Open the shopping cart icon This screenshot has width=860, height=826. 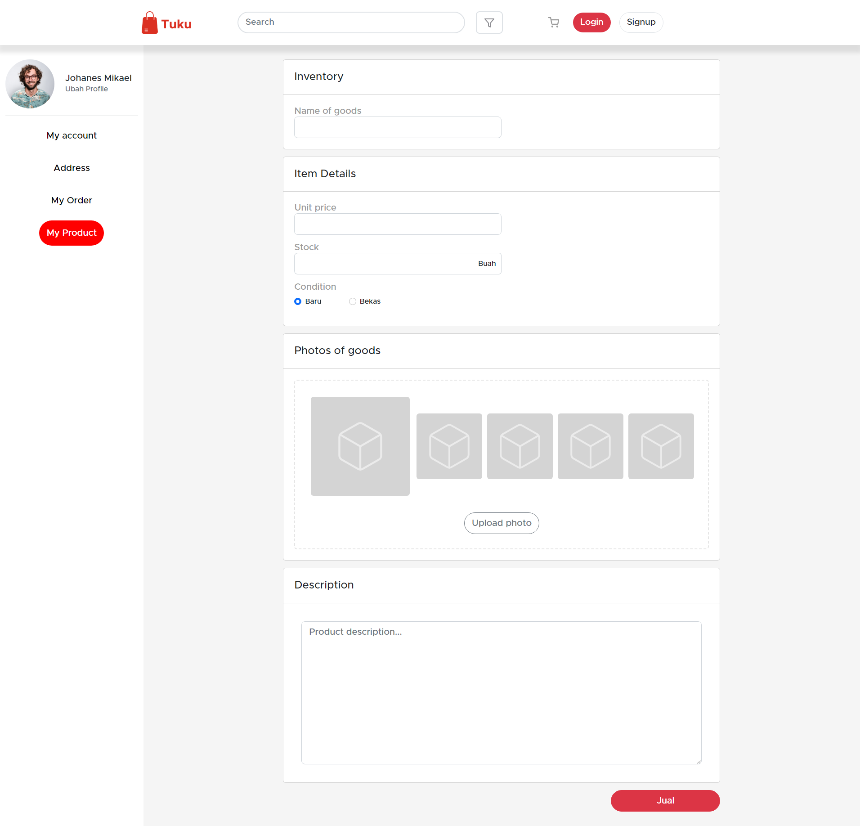pos(553,22)
